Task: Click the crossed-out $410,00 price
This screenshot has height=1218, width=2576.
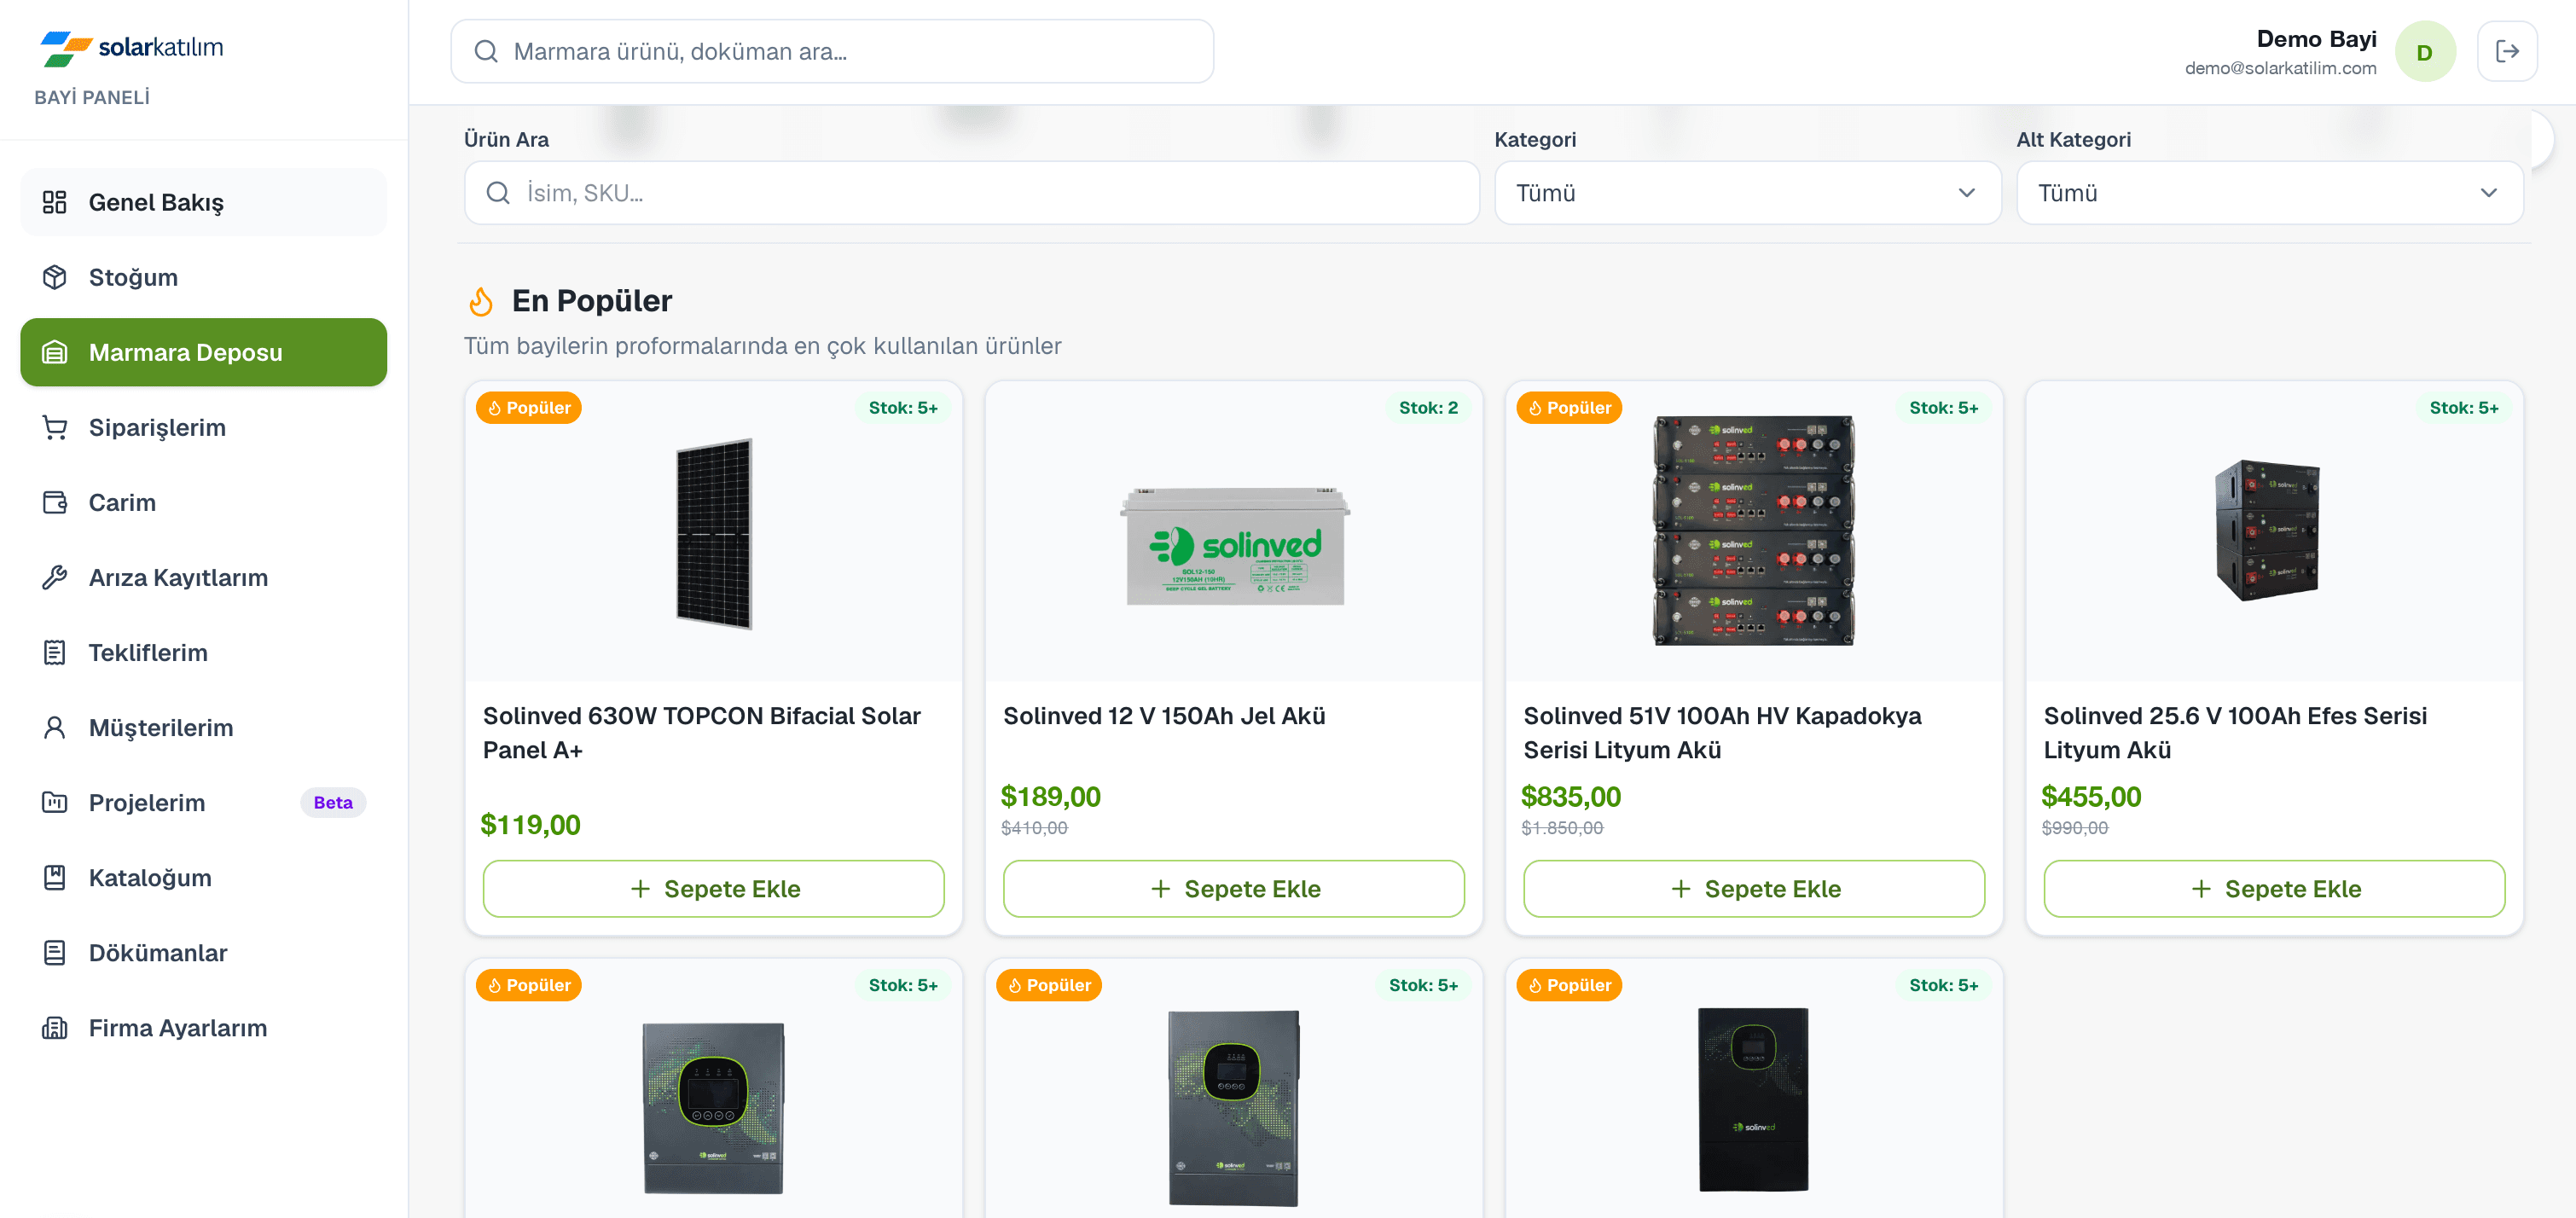Action: coord(1034,828)
